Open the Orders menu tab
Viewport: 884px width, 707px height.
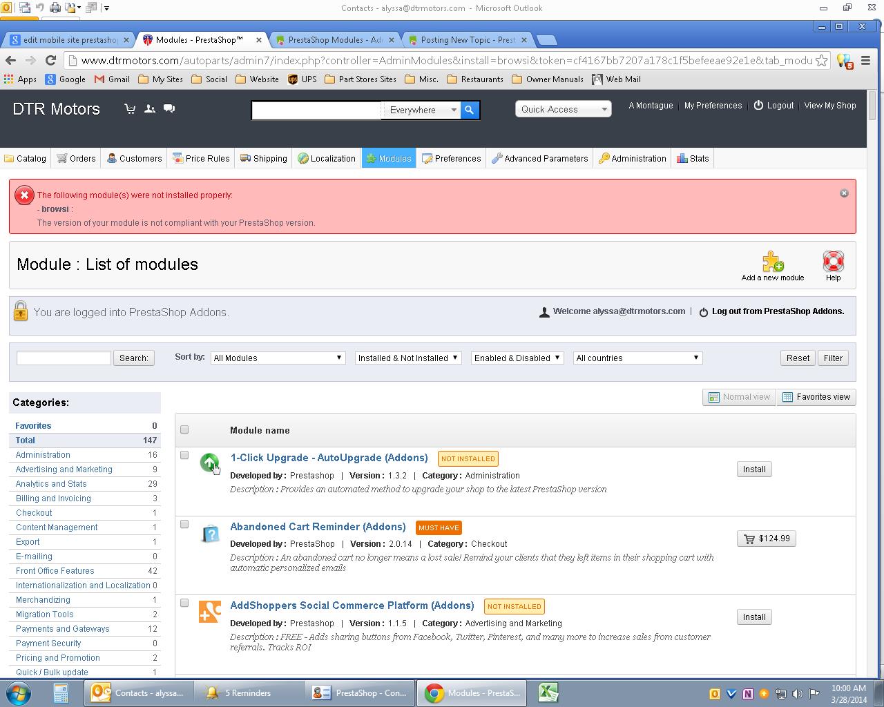76,158
